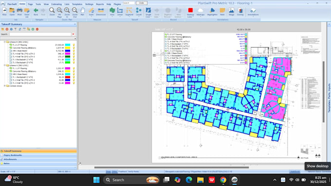Open the Settings ribbon tab

89,4
